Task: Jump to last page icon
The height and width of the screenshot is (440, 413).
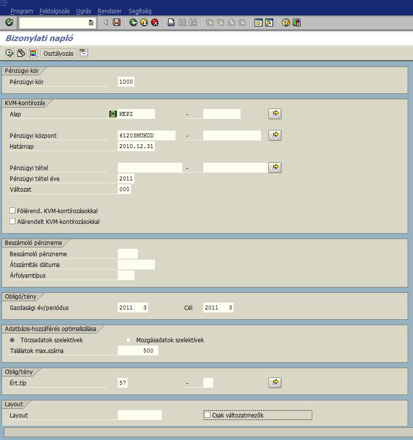Action: click(x=242, y=22)
